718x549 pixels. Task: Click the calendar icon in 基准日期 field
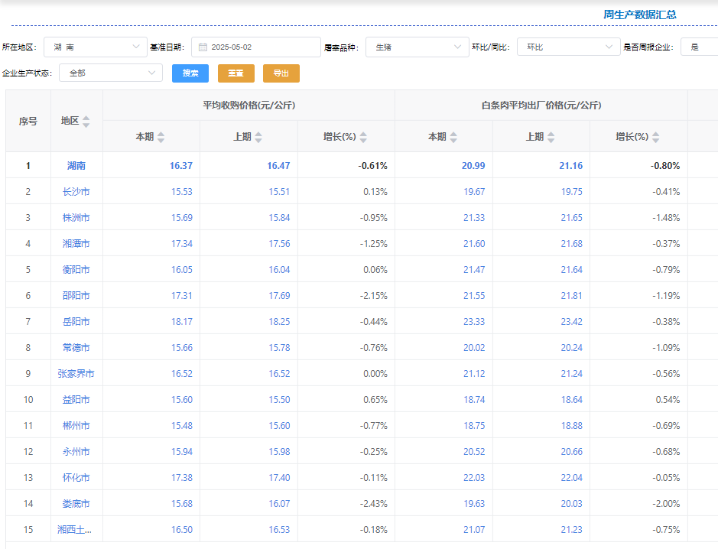click(x=203, y=47)
